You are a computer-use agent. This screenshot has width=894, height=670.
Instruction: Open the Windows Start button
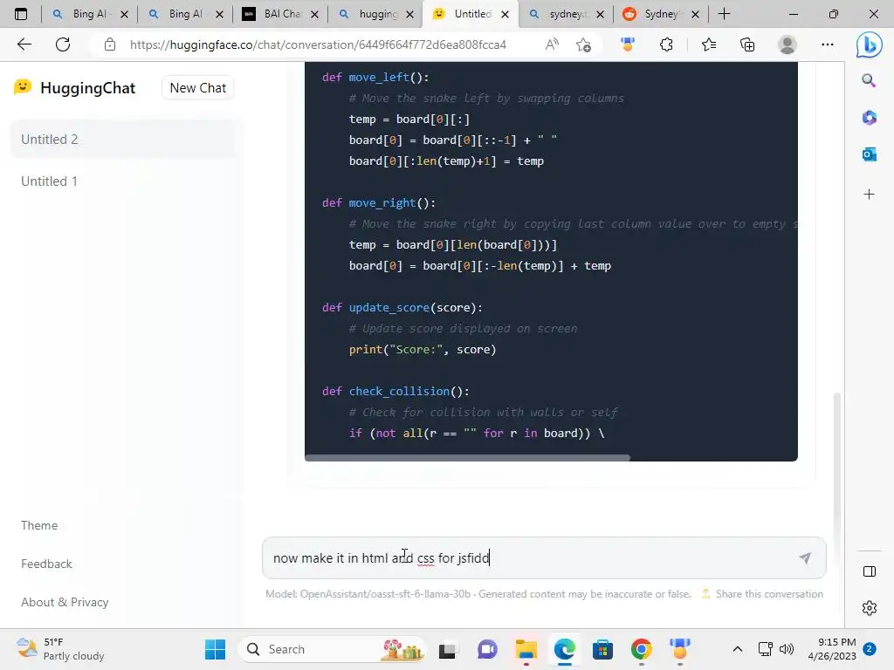tap(215, 649)
